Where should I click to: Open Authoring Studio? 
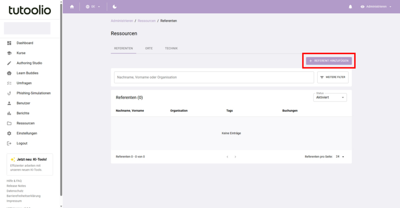tap(30, 63)
